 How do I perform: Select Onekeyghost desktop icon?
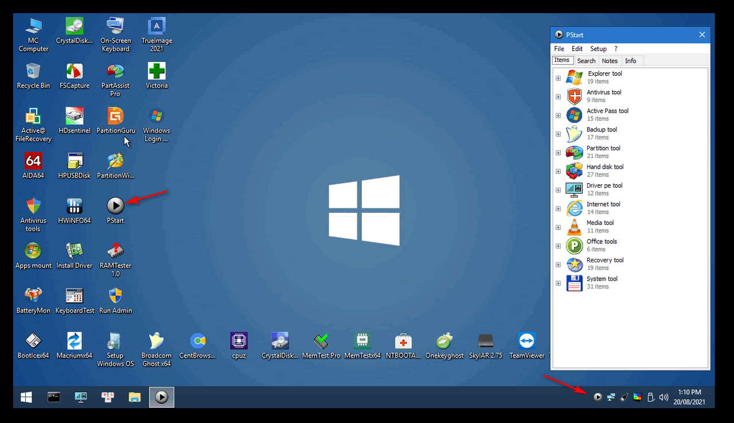click(x=444, y=345)
